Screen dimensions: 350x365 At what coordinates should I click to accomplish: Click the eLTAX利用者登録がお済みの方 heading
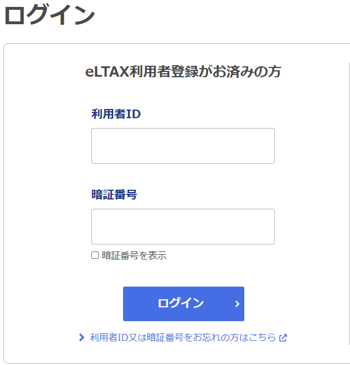click(x=183, y=72)
